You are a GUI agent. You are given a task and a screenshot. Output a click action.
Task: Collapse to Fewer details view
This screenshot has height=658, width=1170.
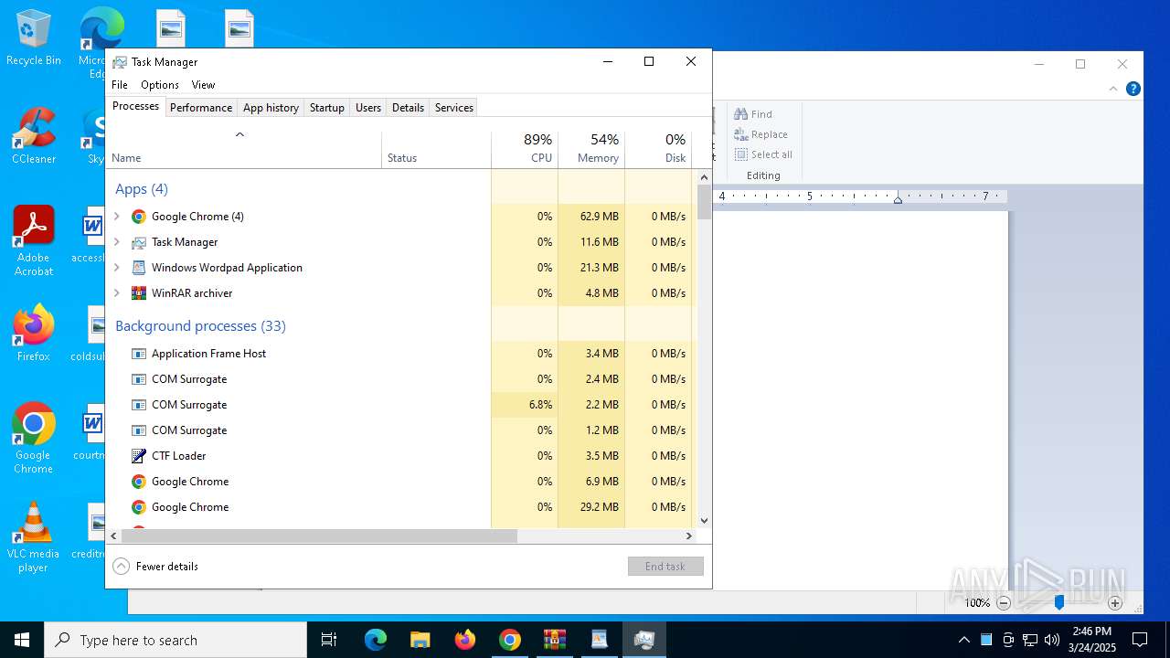(x=155, y=567)
